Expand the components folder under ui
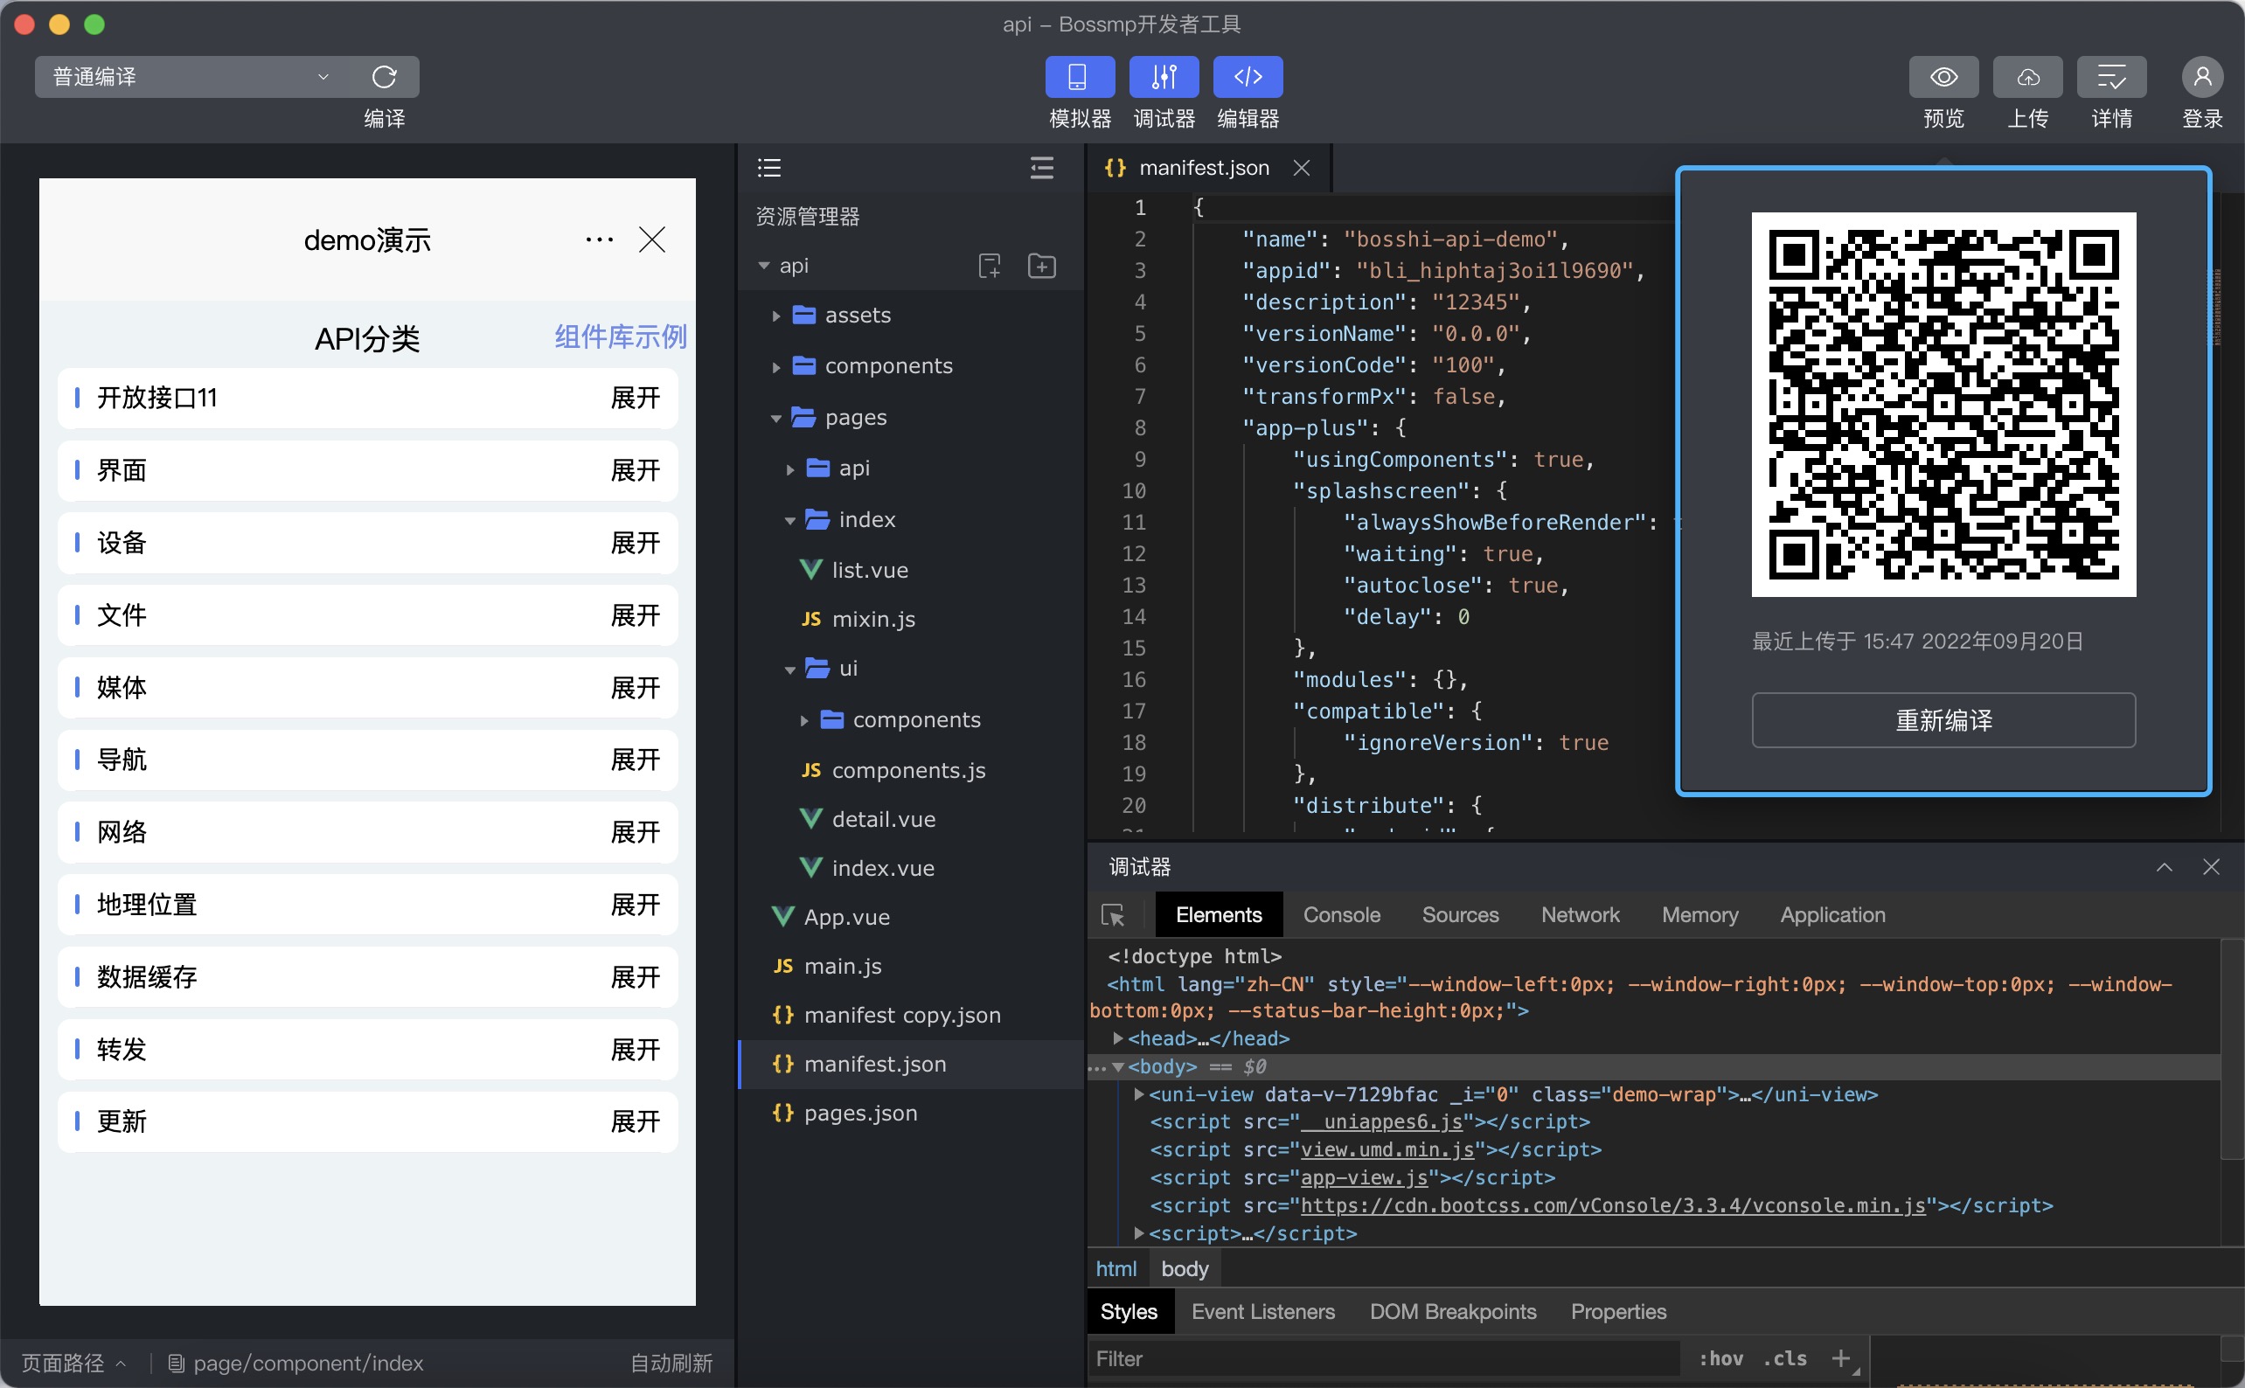Viewport: 2245px width, 1388px height. [x=804, y=720]
